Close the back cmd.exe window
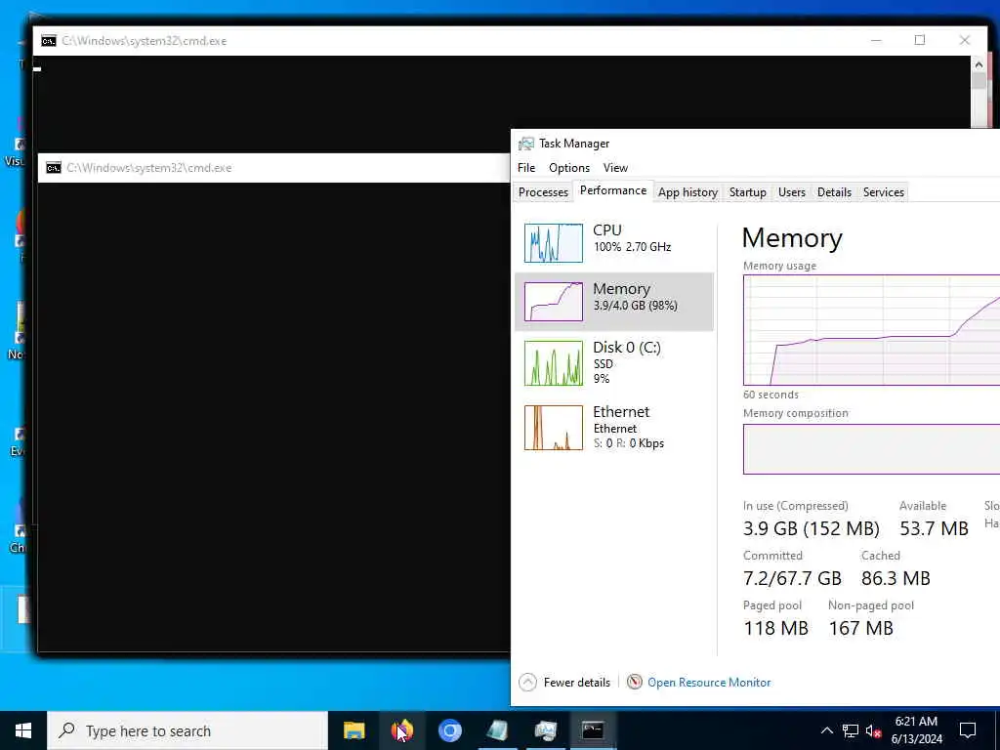The image size is (1000, 750). click(964, 40)
